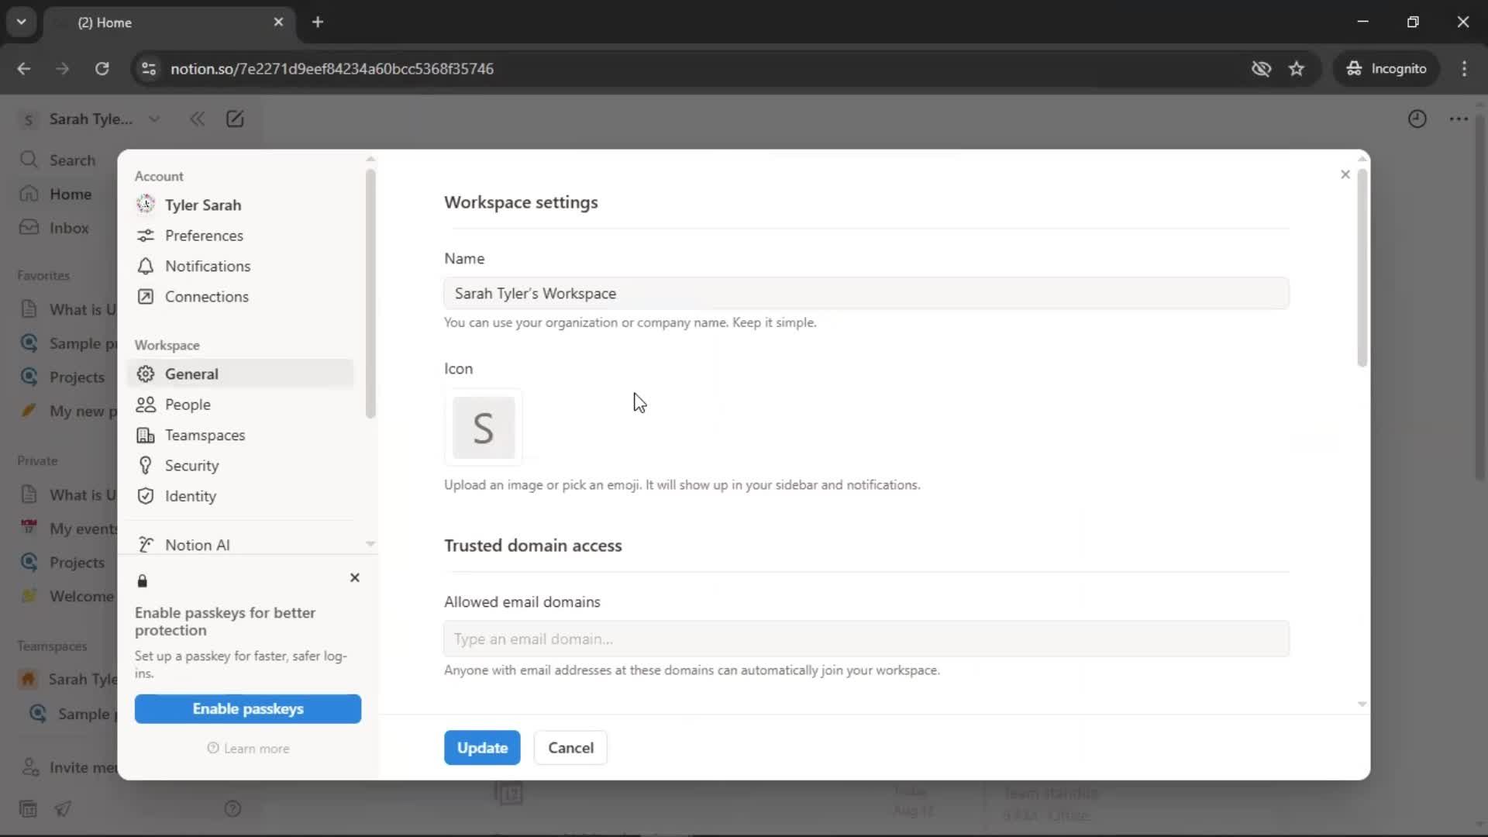Screen dimensions: 1488x837
Task: Click the paper-plane icon at sidebar bottom
Action: [x=63, y=809]
